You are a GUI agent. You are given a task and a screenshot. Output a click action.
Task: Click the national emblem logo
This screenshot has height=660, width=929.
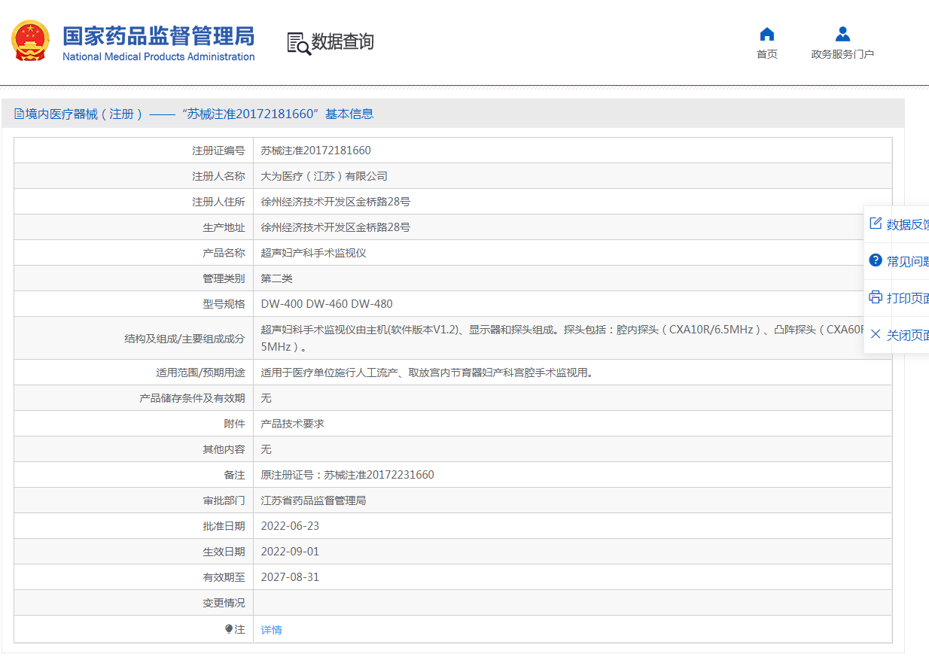point(31,41)
